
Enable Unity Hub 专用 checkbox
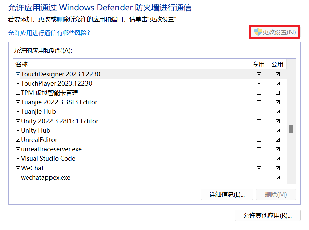click(259, 131)
